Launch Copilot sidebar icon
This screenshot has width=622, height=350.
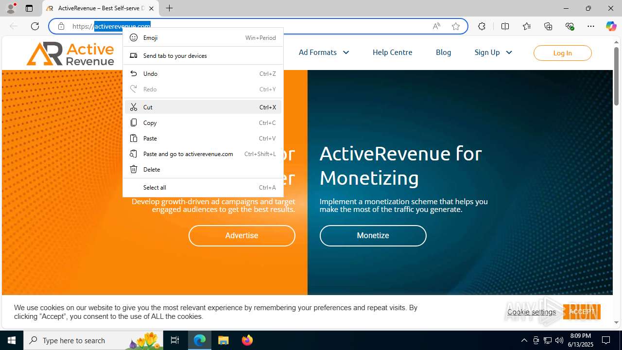(x=611, y=26)
